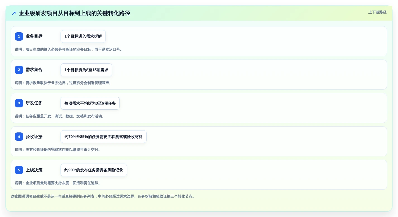Select the step 2 number badge

click(19, 70)
